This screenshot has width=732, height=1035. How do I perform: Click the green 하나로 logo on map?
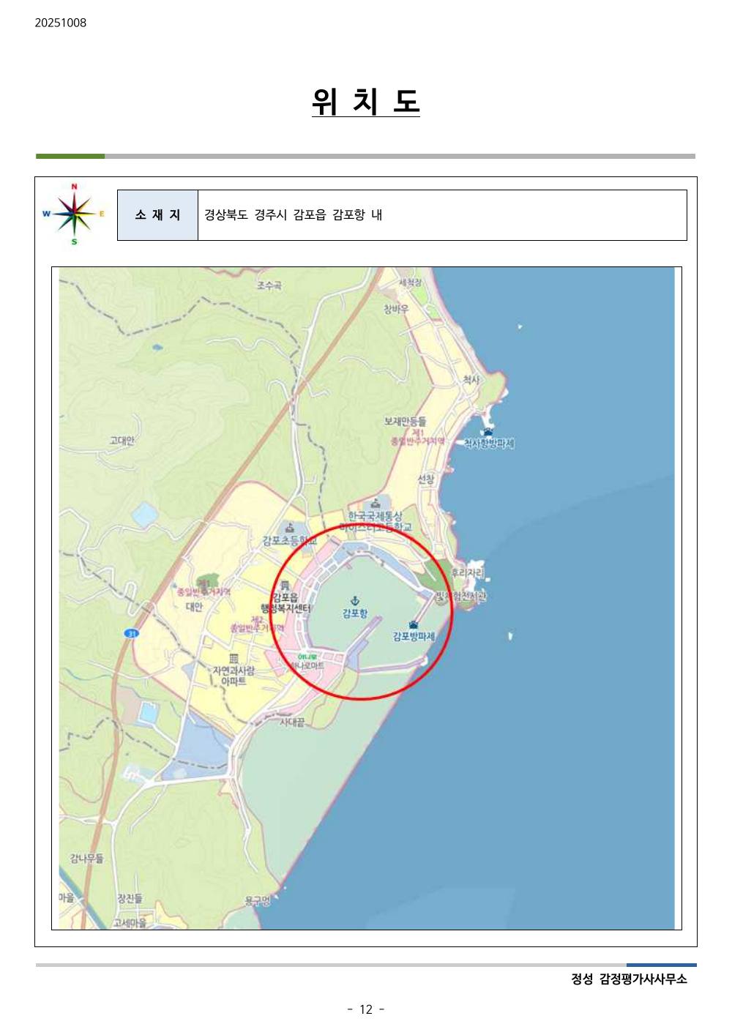[307, 657]
